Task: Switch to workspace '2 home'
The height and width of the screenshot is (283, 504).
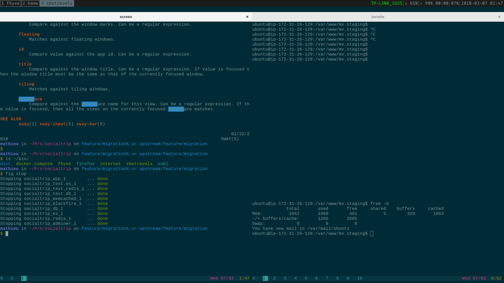Action: [30, 3]
